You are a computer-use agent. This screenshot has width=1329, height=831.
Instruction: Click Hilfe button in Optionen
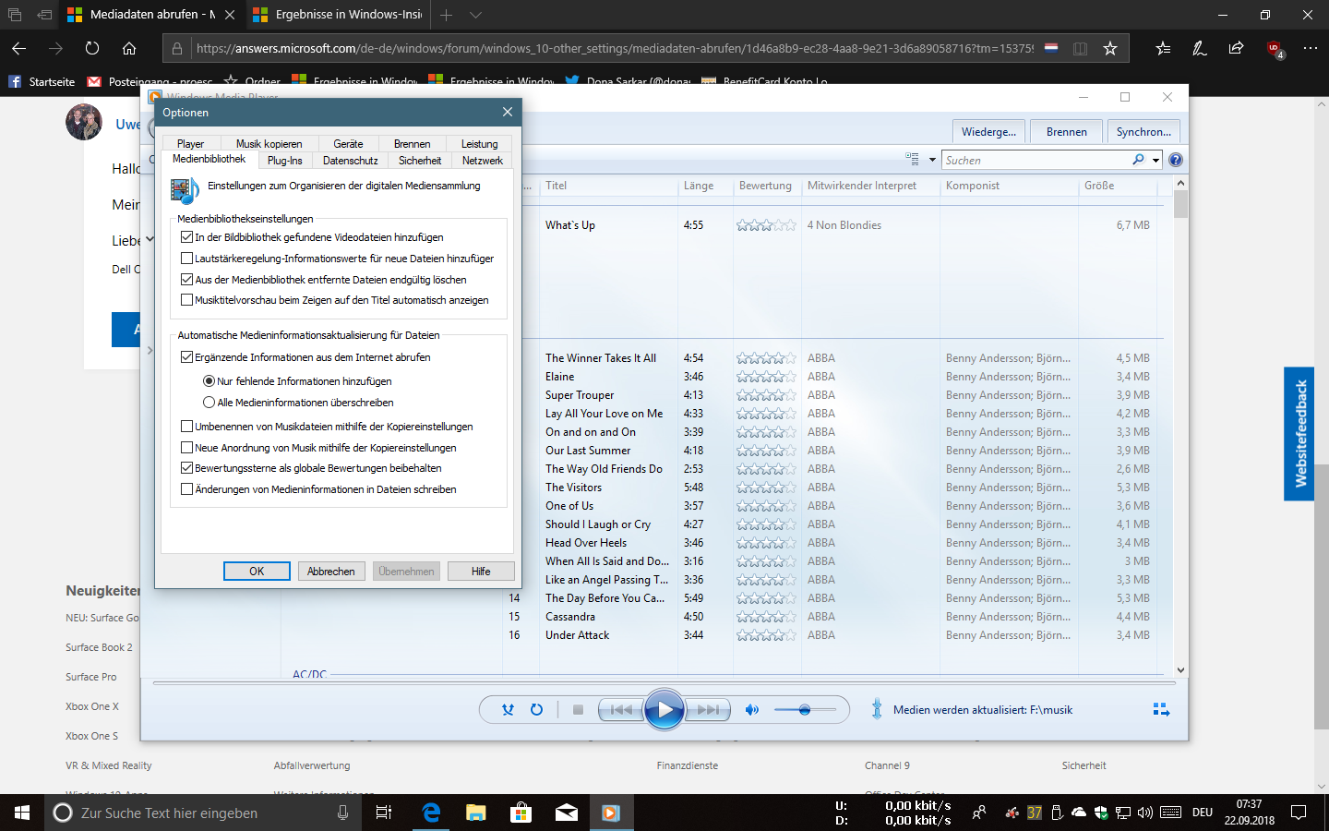click(x=481, y=572)
